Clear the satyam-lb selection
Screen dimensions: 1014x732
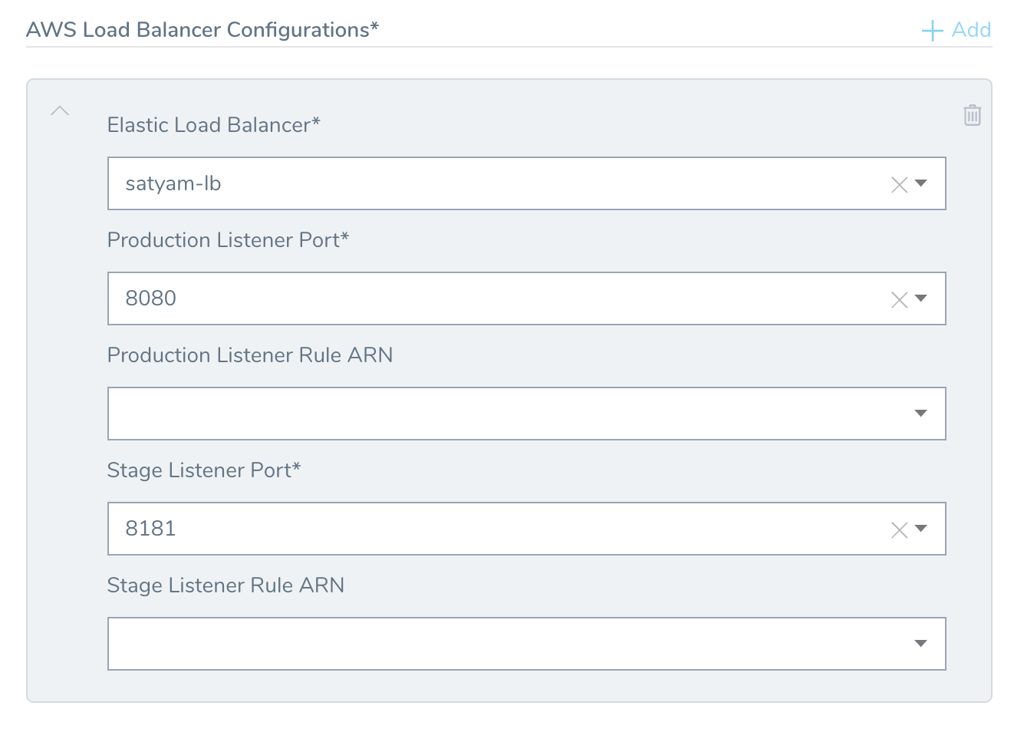point(900,184)
